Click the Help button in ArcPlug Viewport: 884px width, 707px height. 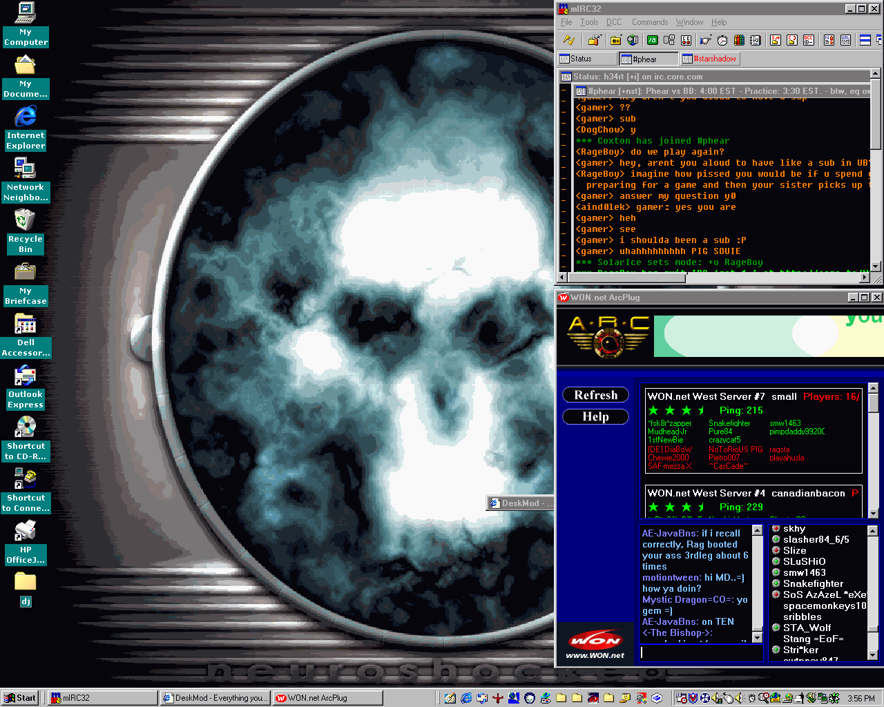click(595, 417)
